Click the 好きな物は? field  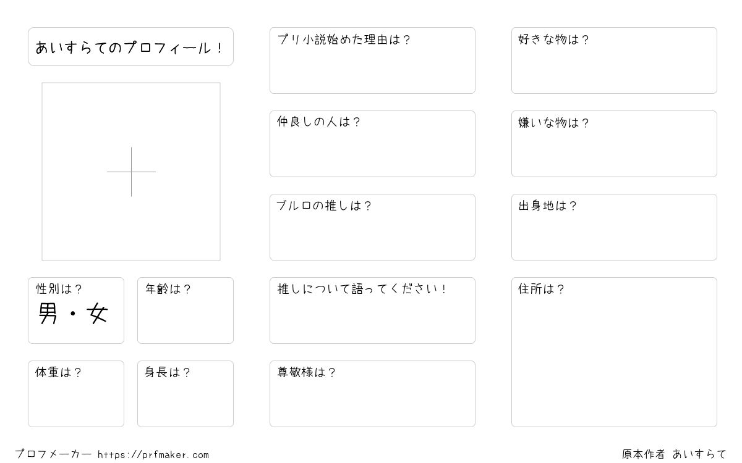pos(614,60)
